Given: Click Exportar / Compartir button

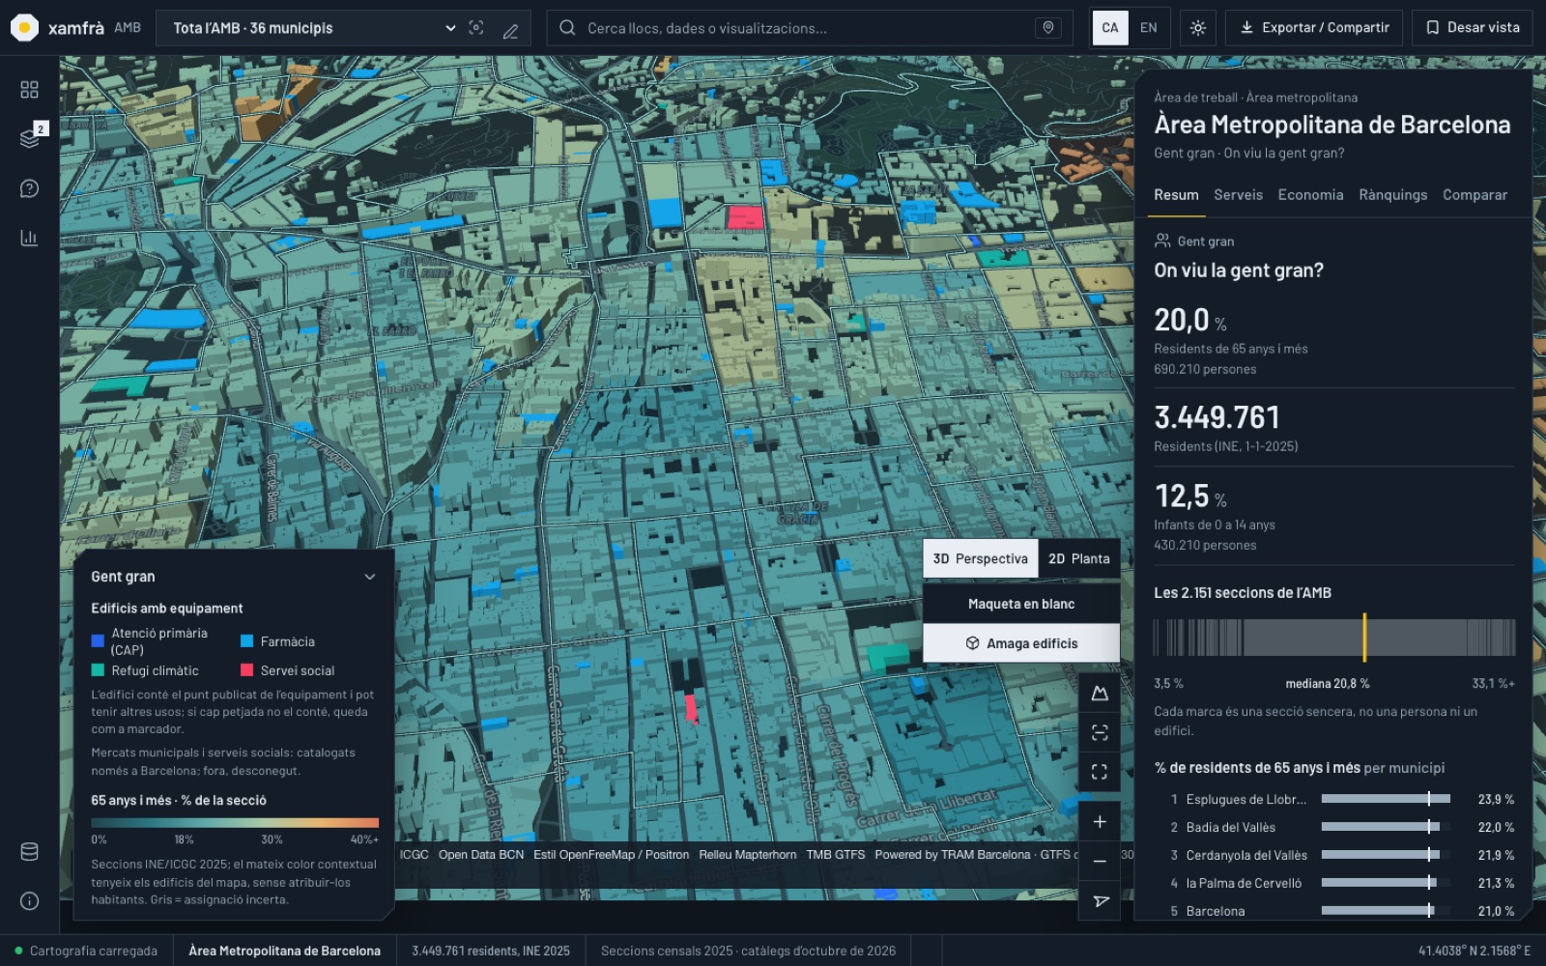Looking at the screenshot, I should click(x=1314, y=28).
